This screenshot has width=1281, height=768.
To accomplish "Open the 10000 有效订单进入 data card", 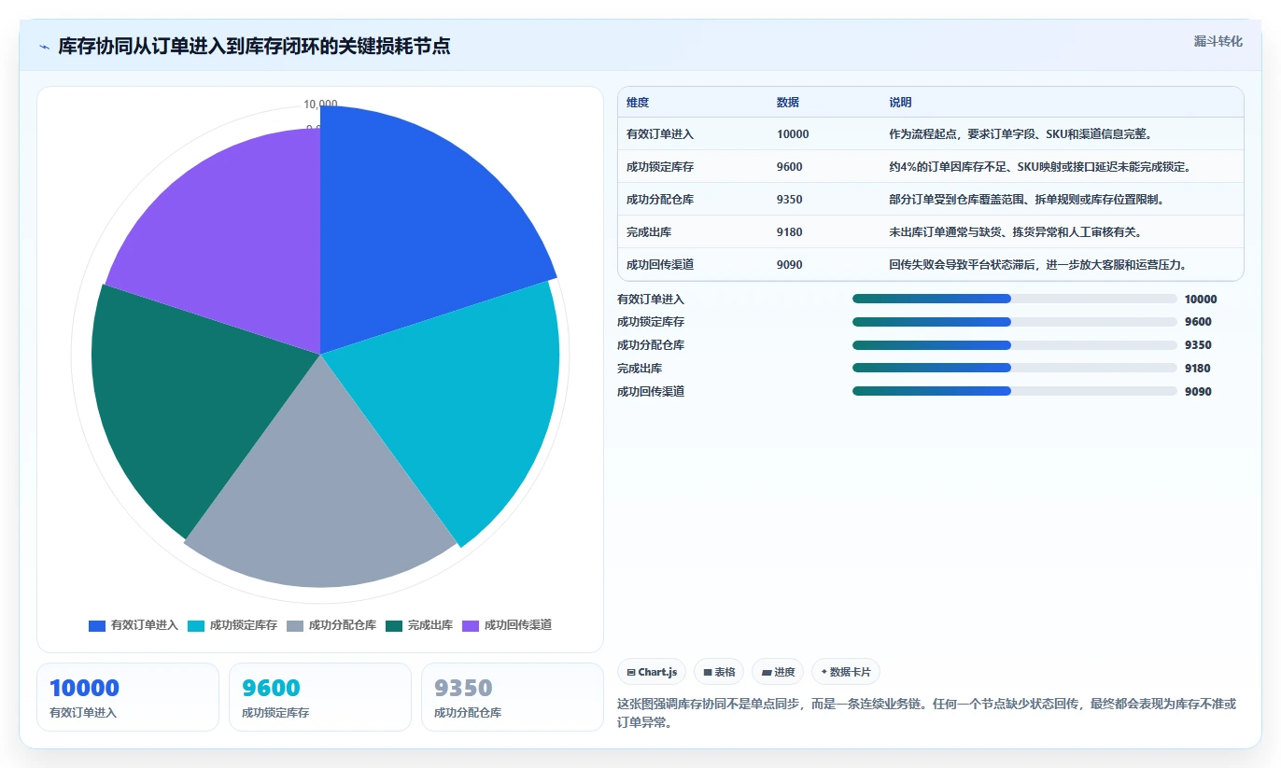I will pyautogui.click(x=128, y=697).
